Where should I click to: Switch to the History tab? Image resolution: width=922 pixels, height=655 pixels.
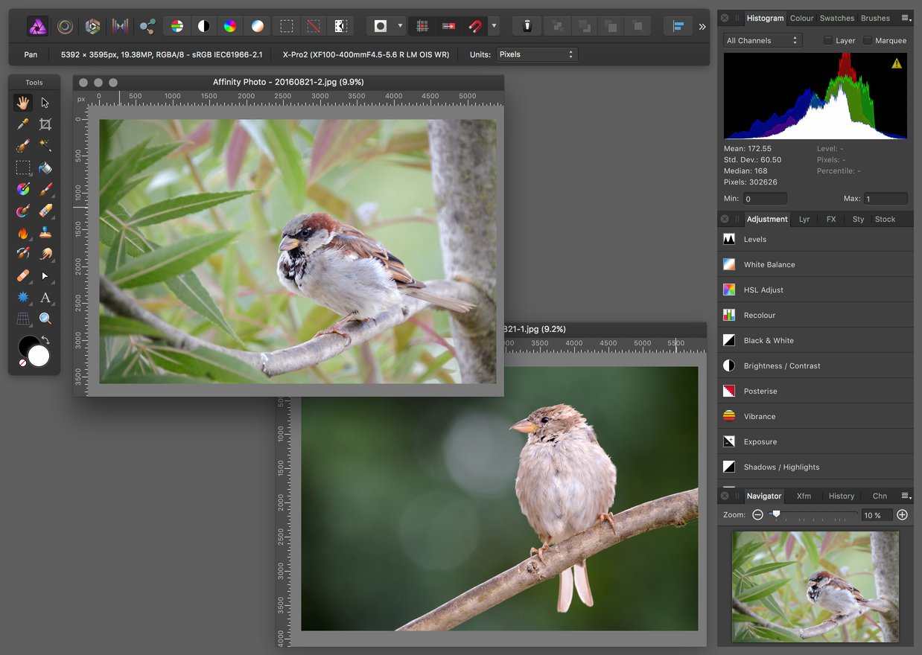click(x=842, y=496)
